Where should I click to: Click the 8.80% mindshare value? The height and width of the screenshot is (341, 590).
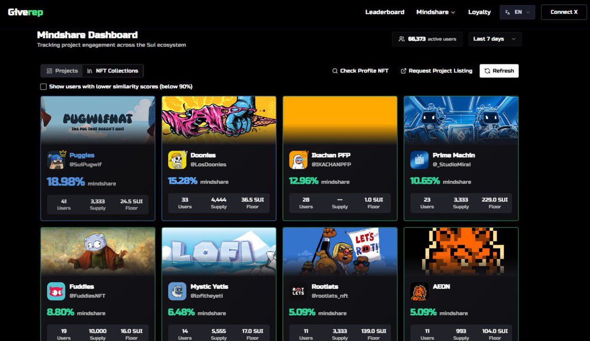coord(60,312)
